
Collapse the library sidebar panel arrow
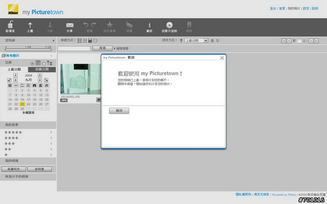pos(53,41)
